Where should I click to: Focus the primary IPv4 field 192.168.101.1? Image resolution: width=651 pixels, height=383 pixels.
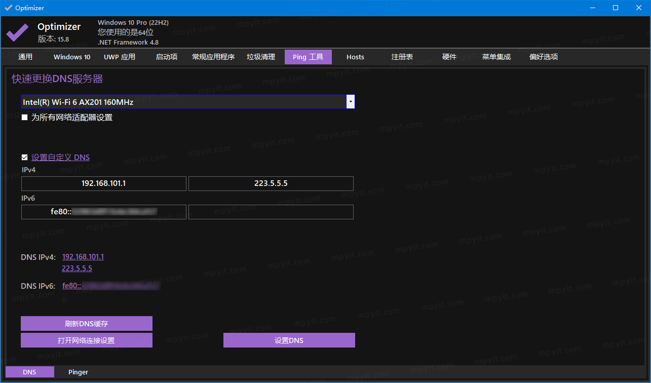(x=104, y=183)
